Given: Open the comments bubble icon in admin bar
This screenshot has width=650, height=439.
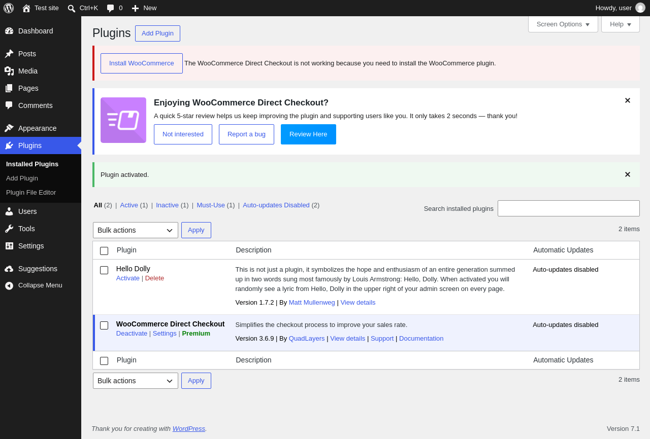Looking at the screenshot, I should coord(111,8).
